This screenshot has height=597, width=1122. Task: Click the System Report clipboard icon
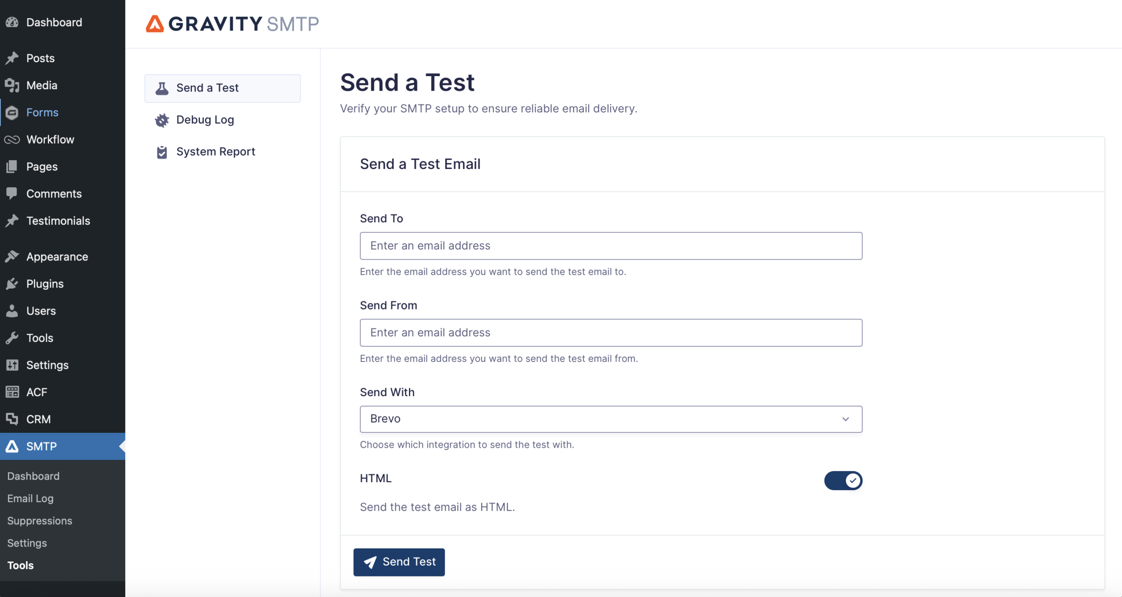click(x=162, y=152)
